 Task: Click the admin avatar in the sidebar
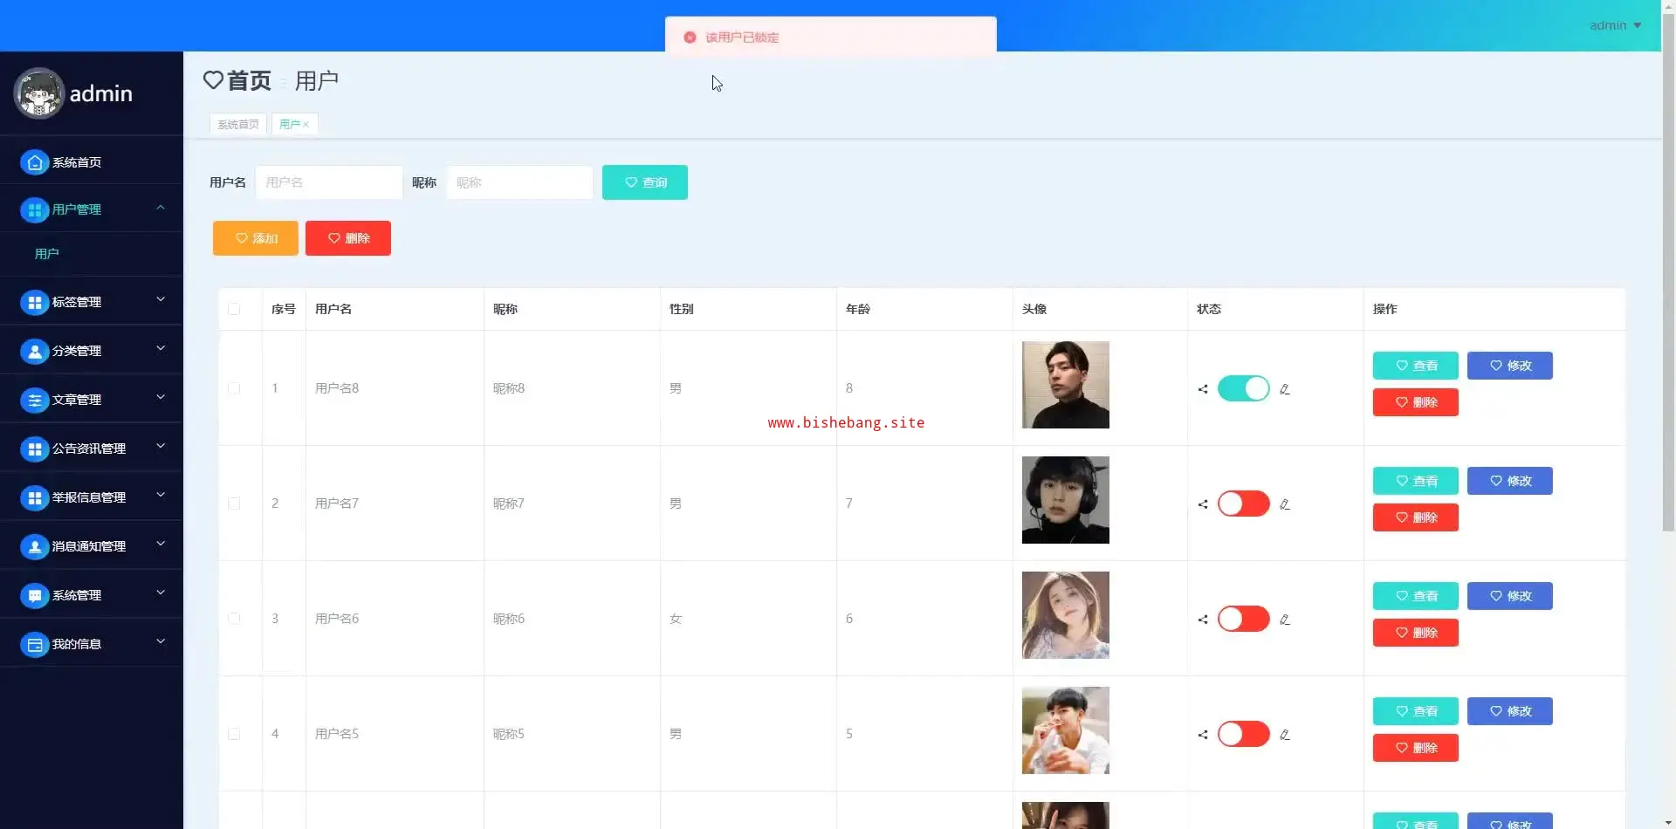tap(39, 93)
